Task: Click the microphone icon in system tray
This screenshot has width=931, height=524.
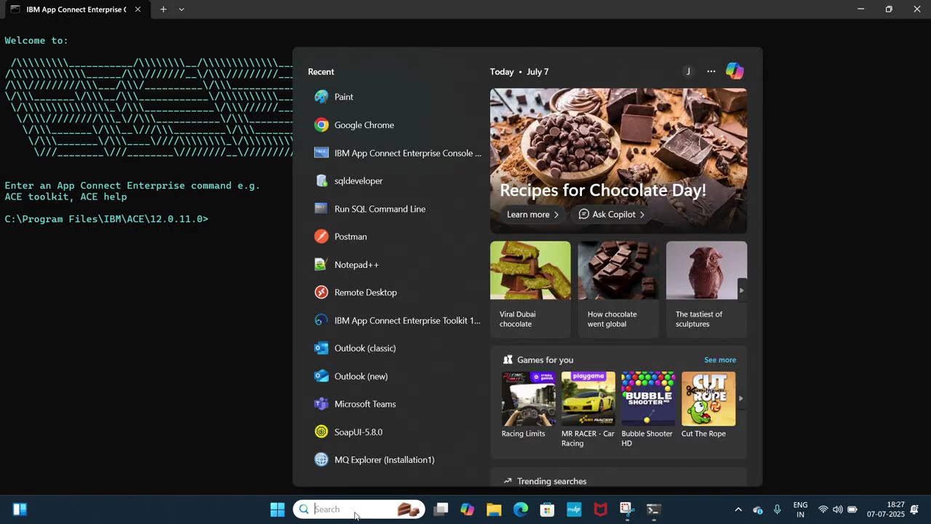Action: pyautogui.click(x=778, y=509)
